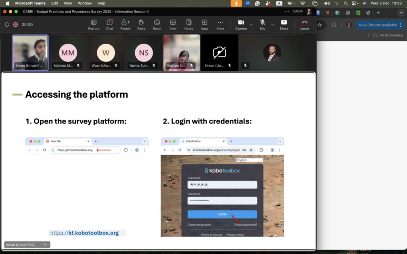The width and height of the screenshot is (407, 254).
Task: Click the volume icon in menu bar
Action: pyautogui.click(x=327, y=3)
